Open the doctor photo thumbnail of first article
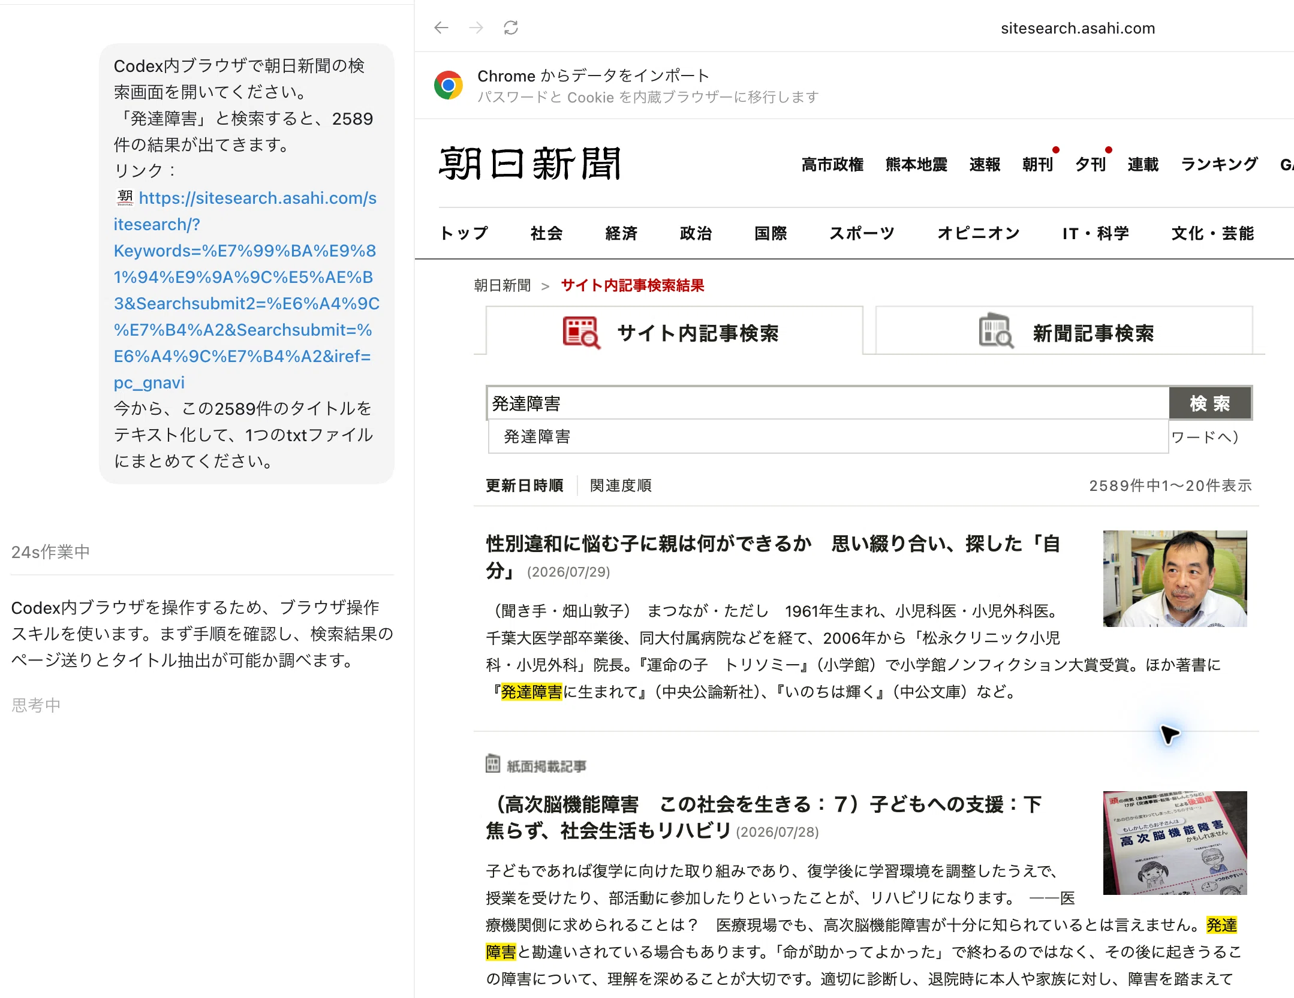The height and width of the screenshot is (998, 1294). pos(1175,578)
